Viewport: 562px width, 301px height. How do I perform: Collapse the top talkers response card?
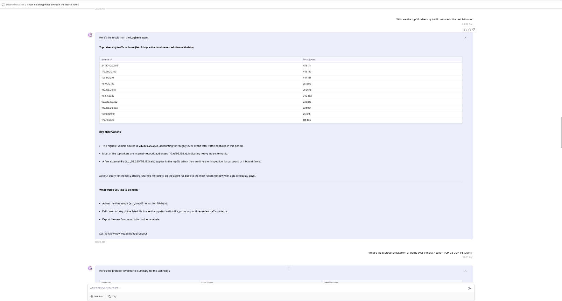tap(465, 37)
